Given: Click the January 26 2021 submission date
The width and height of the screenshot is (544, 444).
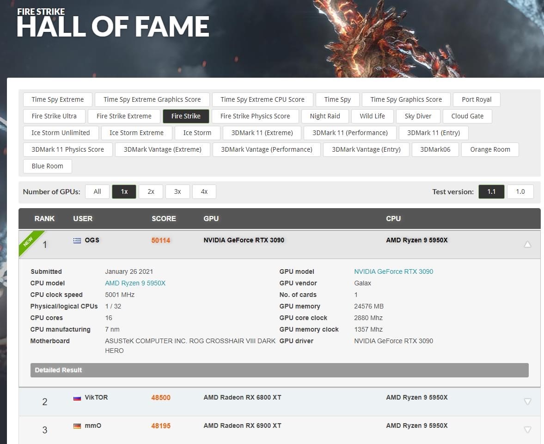Looking at the screenshot, I should click(x=129, y=271).
